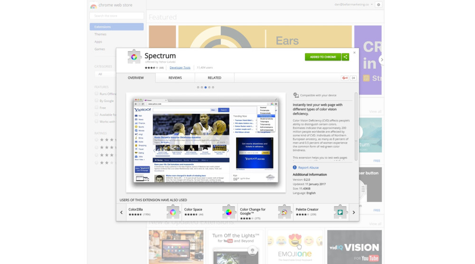The image size is (475, 264).
Task: Click the Spectrum star rating
Action: pos(151,68)
